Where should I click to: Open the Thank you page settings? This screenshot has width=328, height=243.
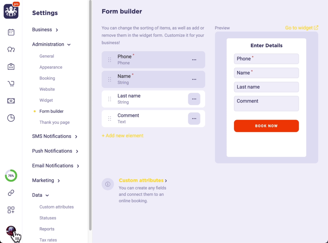coord(54,122)
